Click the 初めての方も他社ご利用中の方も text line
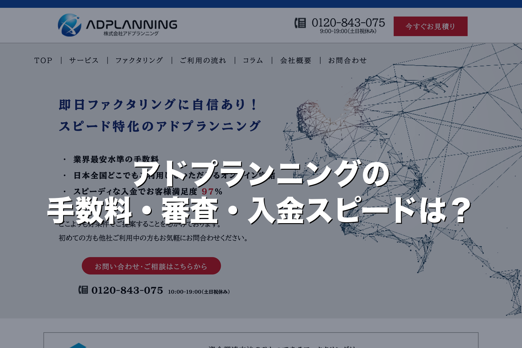 [x=154, y=238]
